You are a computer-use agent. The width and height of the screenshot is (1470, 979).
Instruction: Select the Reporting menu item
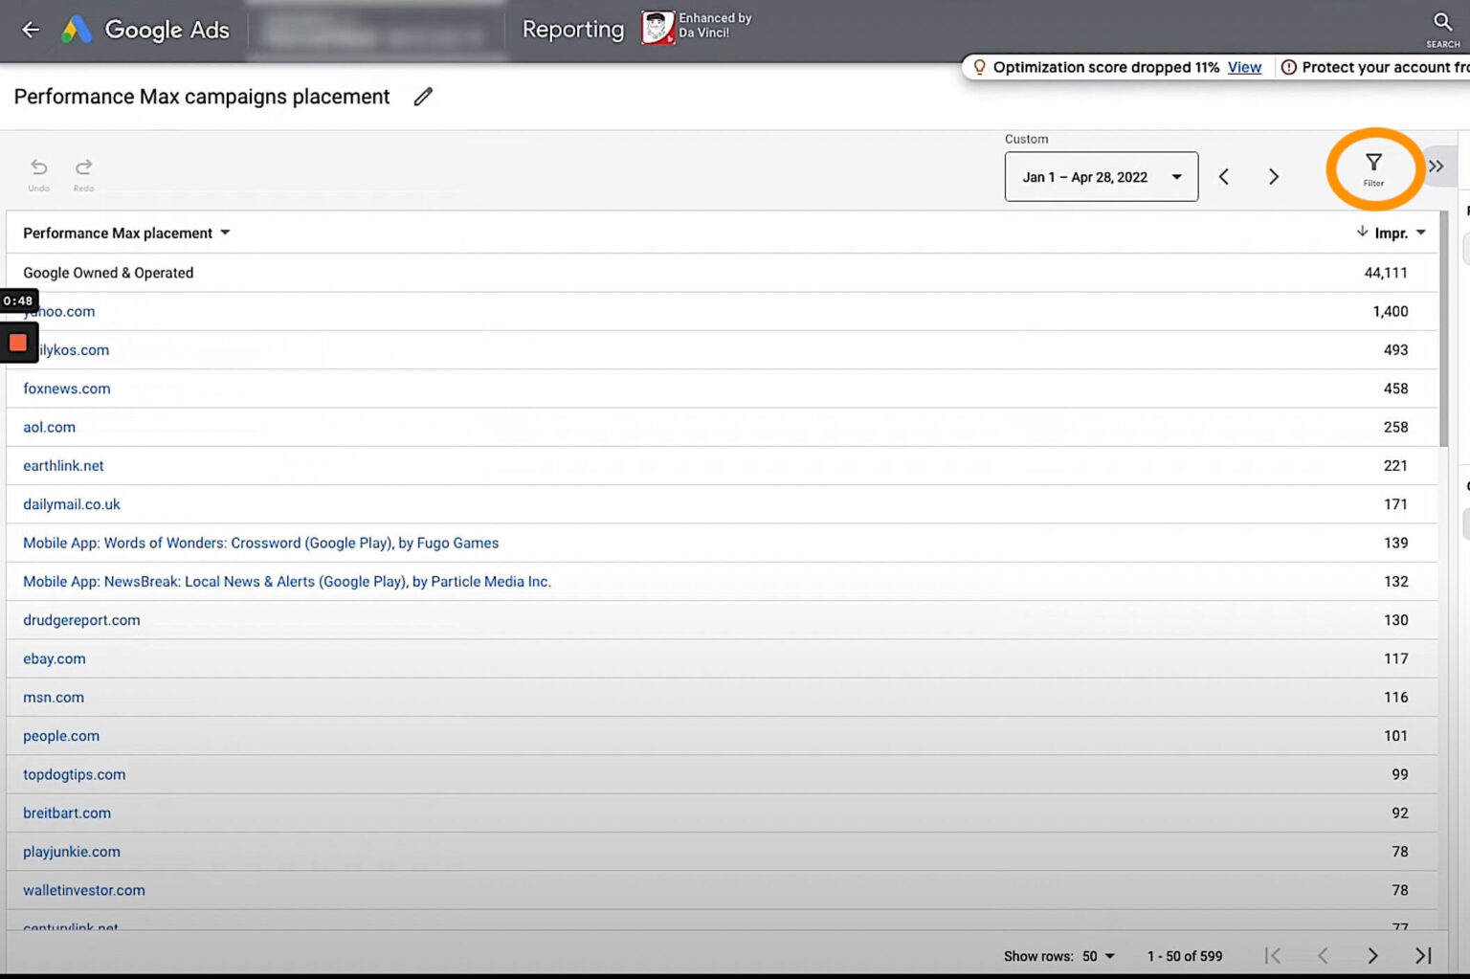coord(572,30)
